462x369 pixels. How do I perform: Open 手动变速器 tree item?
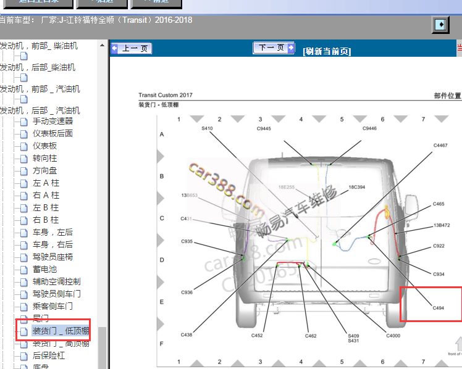(x=52, y=121)
